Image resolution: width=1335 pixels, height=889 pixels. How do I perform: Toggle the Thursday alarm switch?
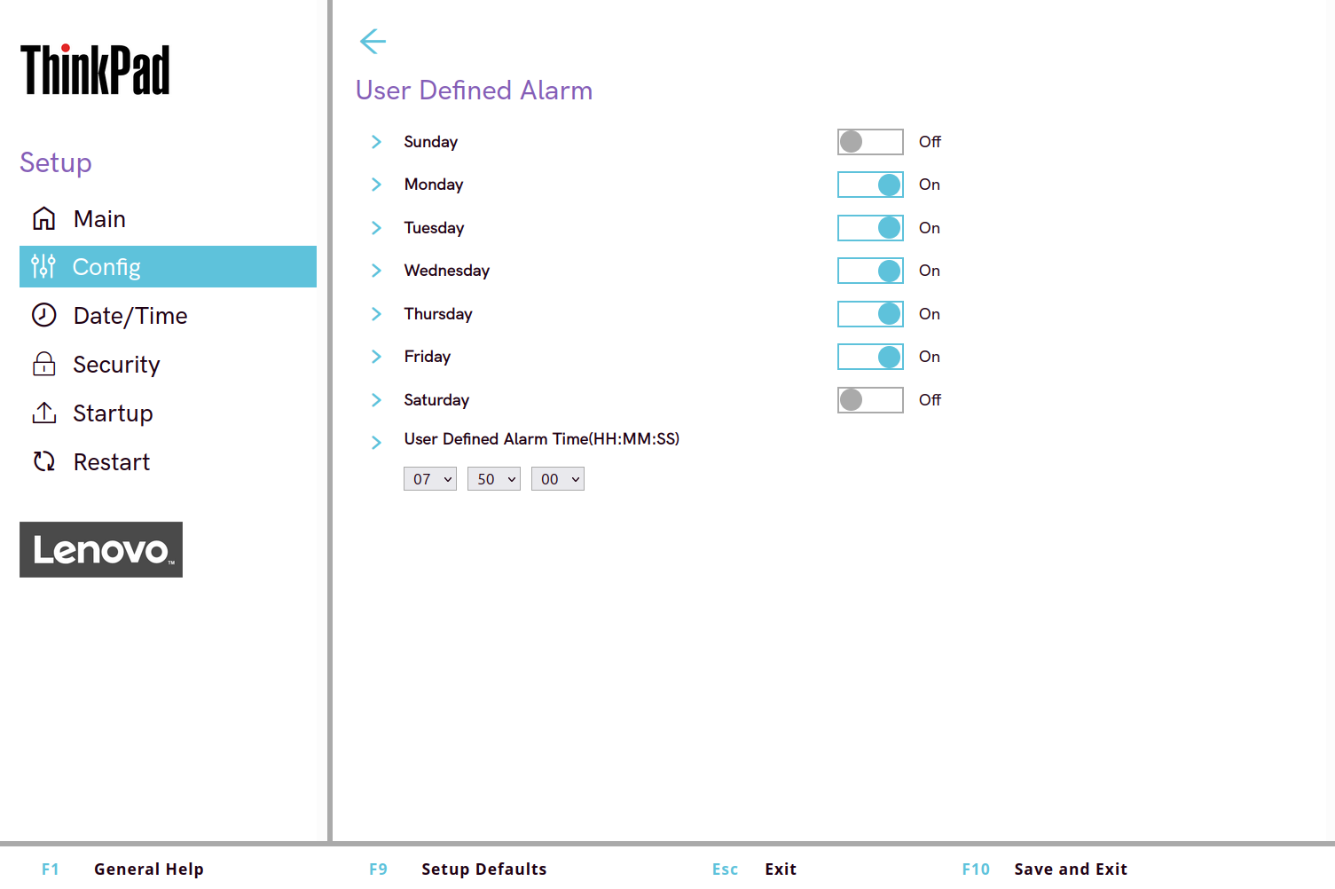pyautogui.click(x=870, y=314)
